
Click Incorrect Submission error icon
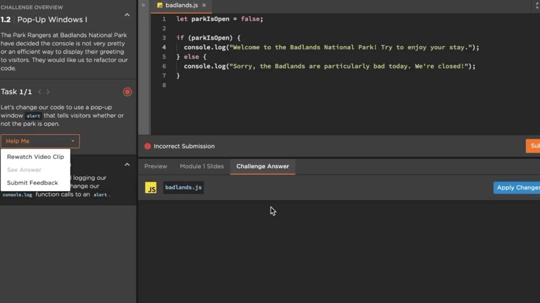pyautogui.click(x=148, y=146)
